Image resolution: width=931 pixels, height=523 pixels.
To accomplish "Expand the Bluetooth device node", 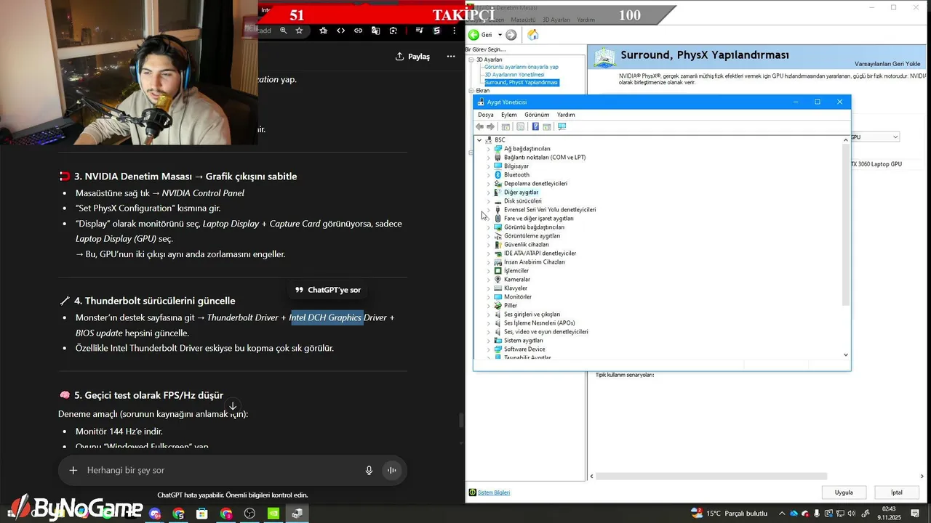I will point(489,175).
